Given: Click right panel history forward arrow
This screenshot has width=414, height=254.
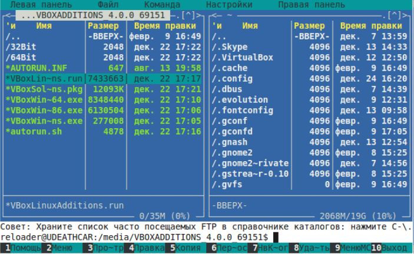Looking at the screenshot, I should (x=405, y=15).
